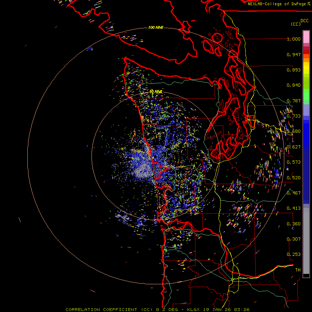The height and width of the screenshot is (312, 312).
Task: Click the 0.787 color scale value
Action: pos(294,101)
